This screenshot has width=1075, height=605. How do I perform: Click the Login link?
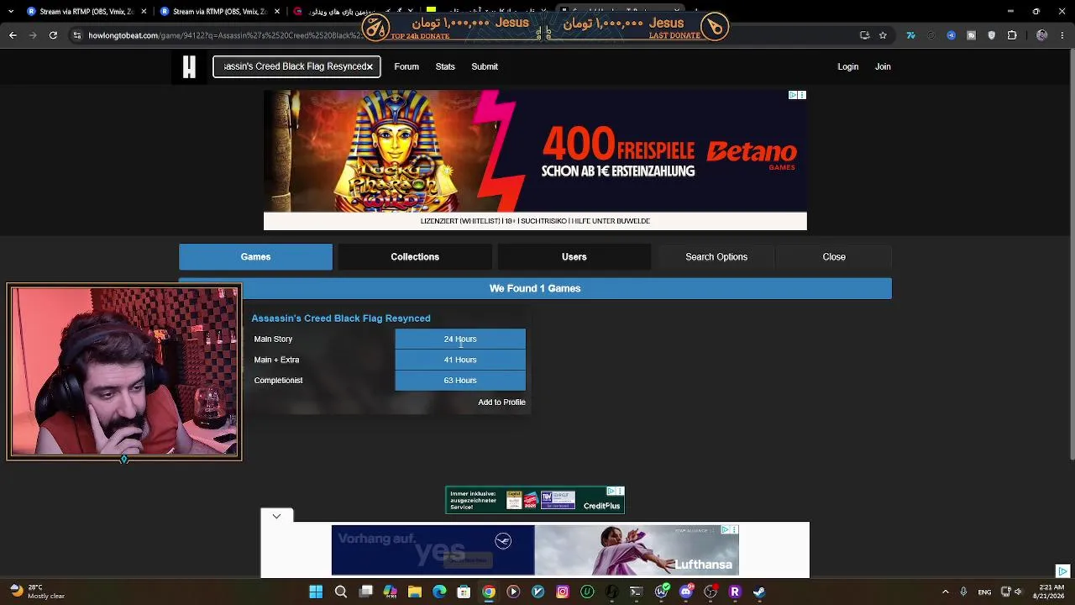[848, 66]
